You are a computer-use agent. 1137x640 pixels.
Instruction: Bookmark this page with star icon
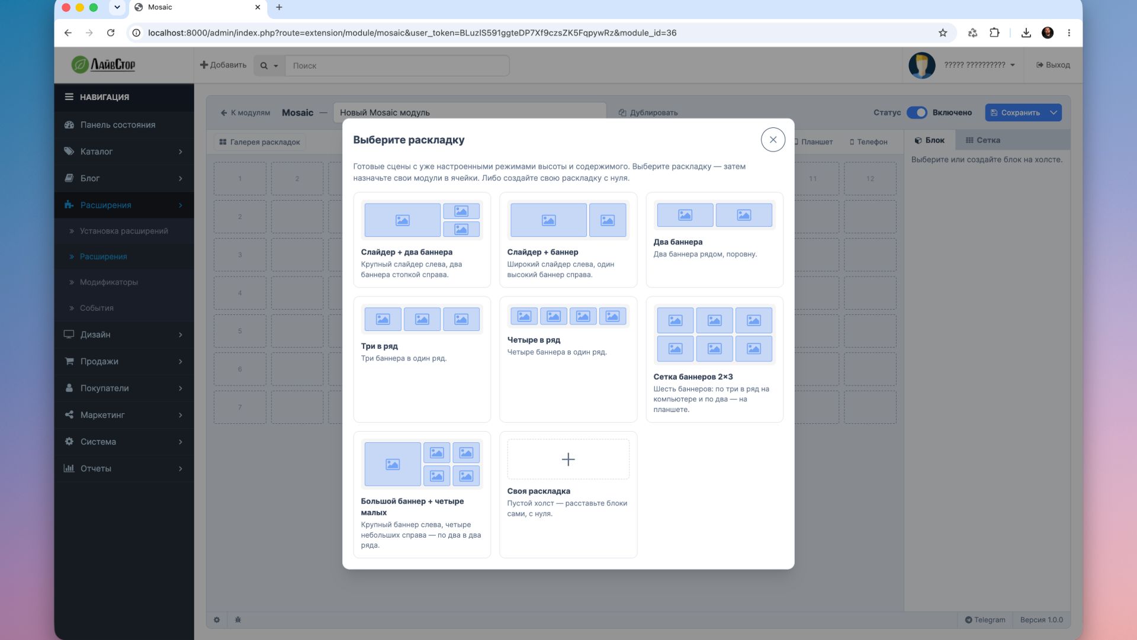coord(943,33)
